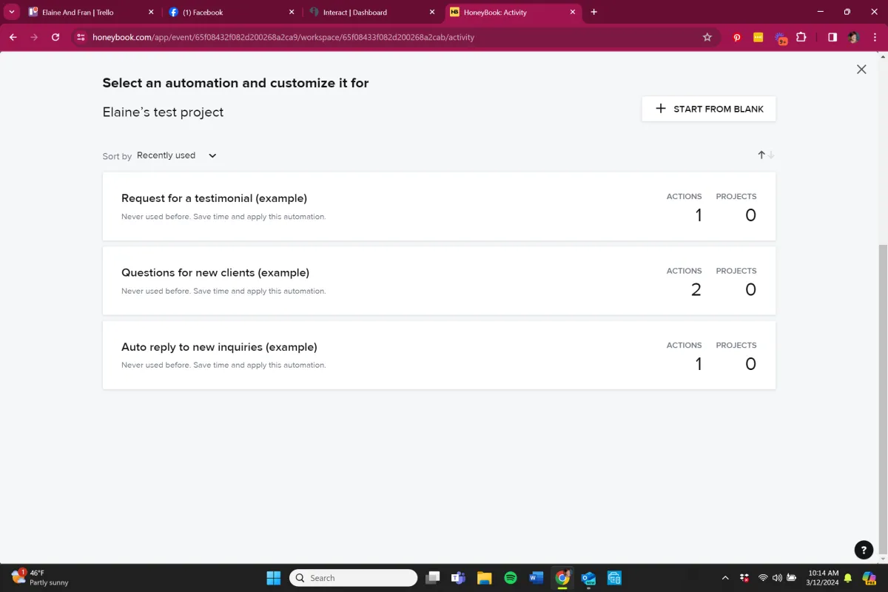Click the Start From Blank button

point(709,109)
